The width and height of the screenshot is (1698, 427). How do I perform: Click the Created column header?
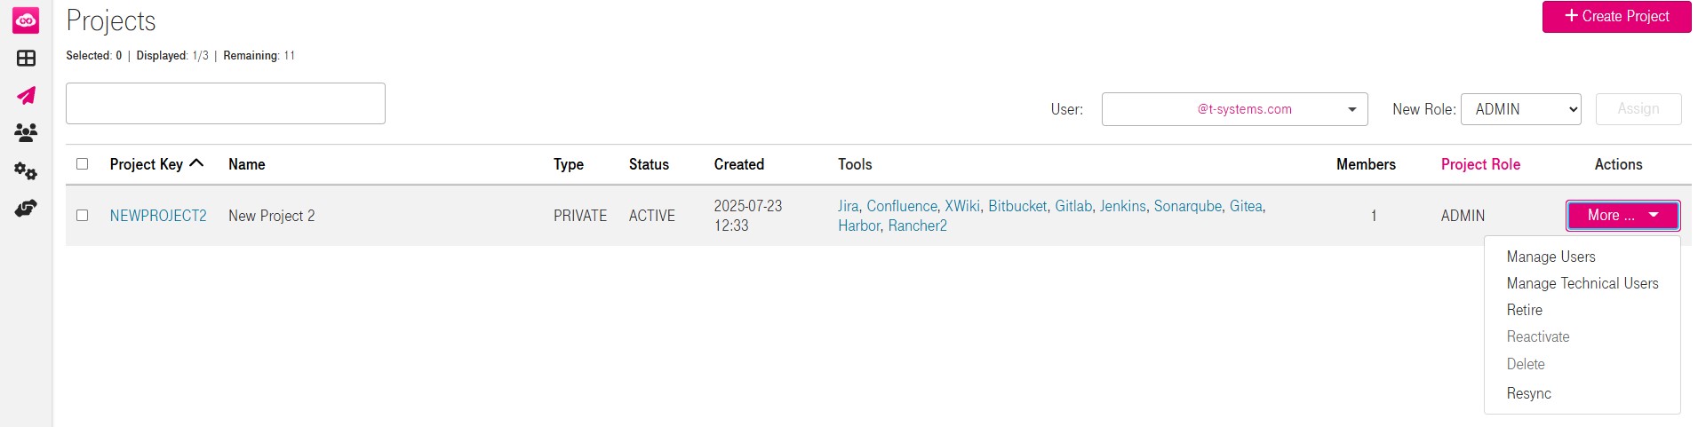738,164
